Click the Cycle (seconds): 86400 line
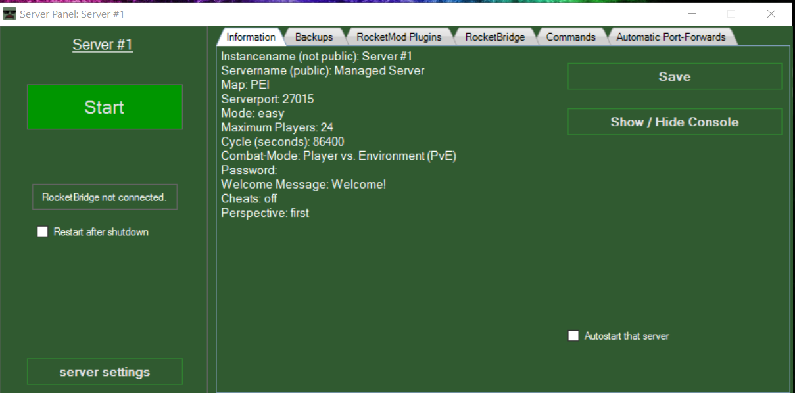 coord(283,142)
